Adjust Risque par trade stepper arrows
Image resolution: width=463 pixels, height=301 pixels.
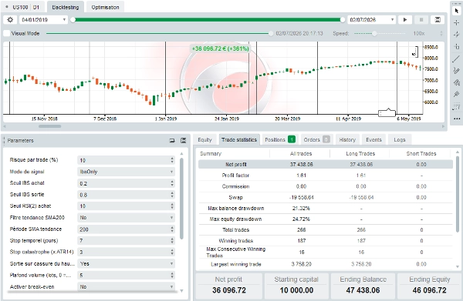pos(172,160)
